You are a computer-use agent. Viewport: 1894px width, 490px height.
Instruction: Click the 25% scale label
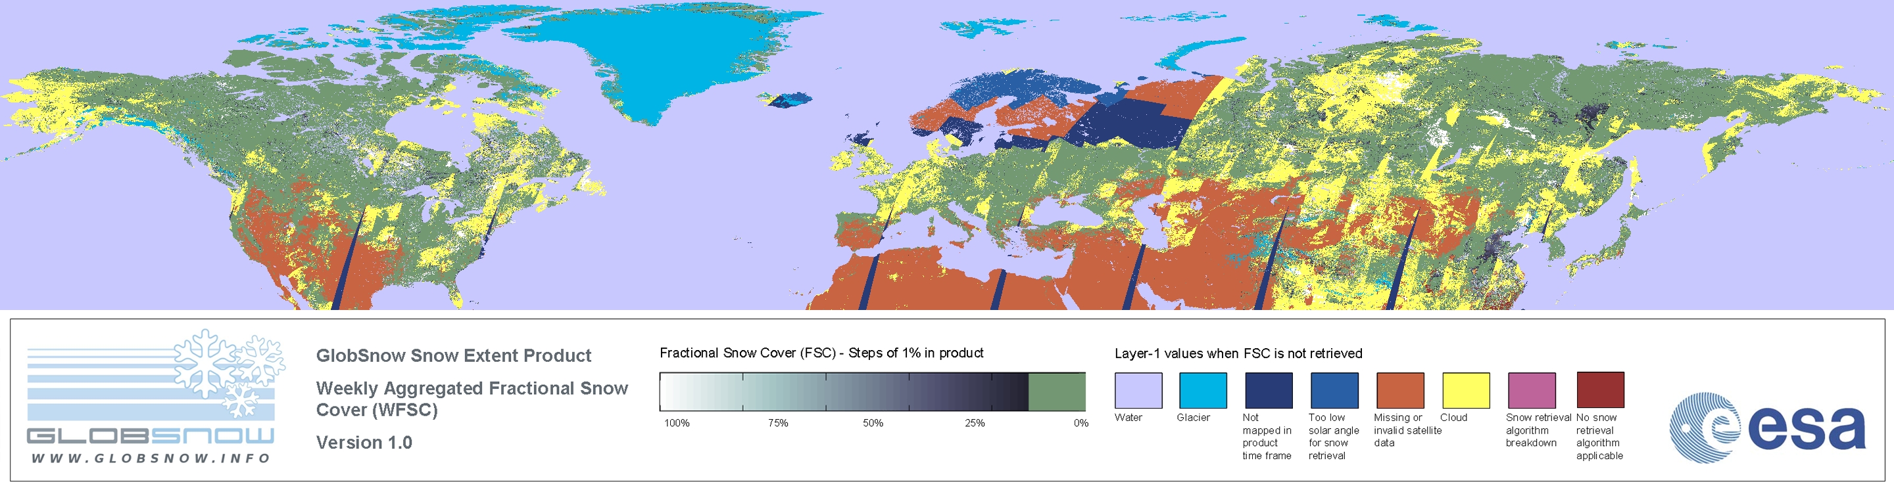975,423
